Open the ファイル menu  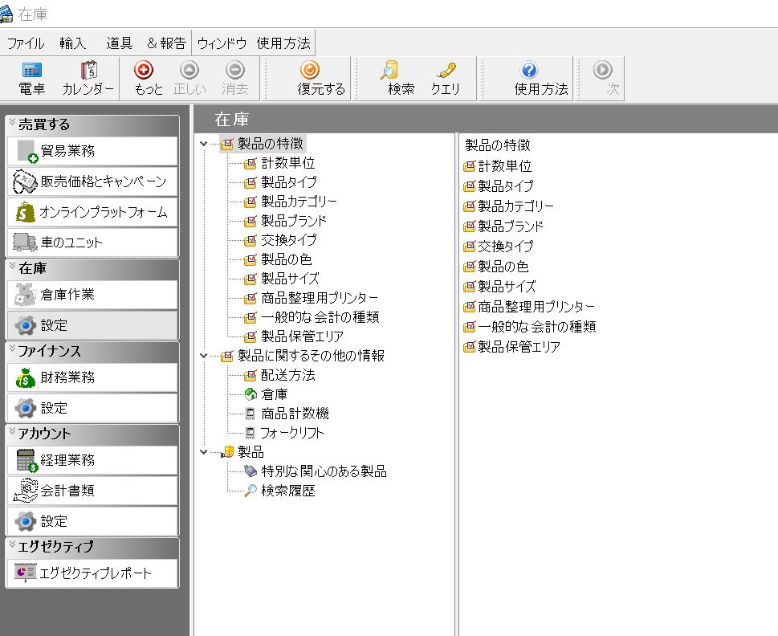(26, 43)
